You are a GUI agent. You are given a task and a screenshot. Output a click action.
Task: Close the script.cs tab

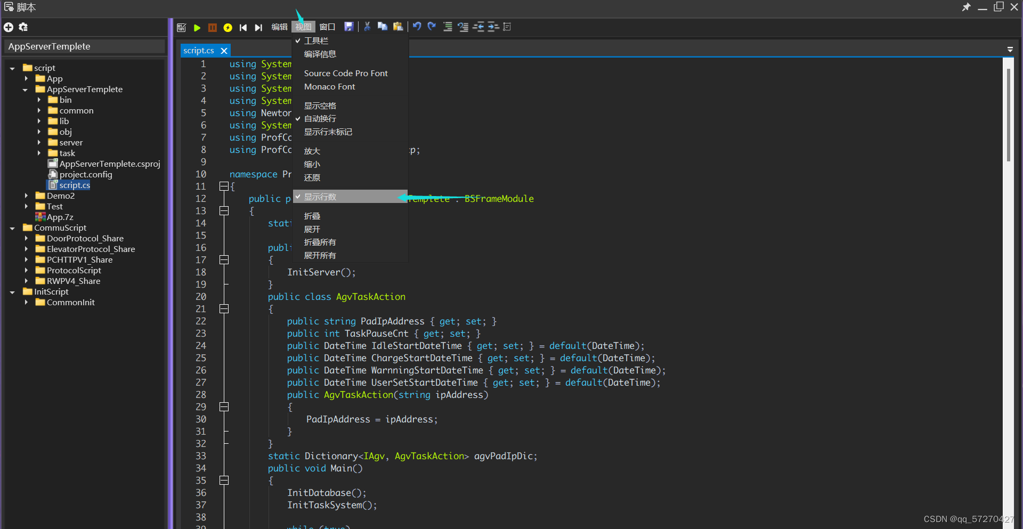[224, 51]
